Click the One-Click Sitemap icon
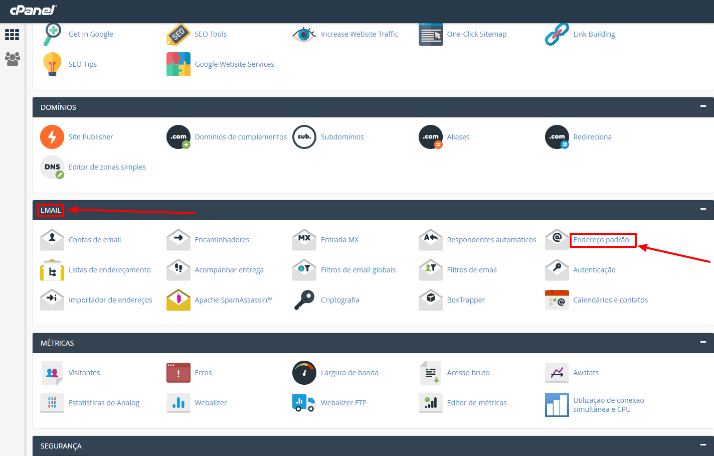 [x=431, y=34]
